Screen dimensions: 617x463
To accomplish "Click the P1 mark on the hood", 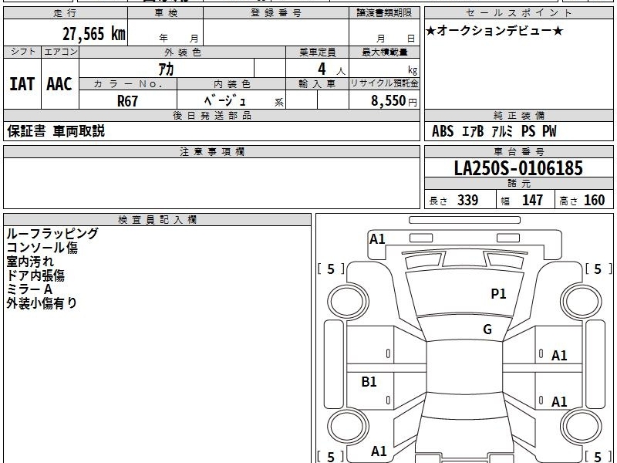I will (498, 294).
